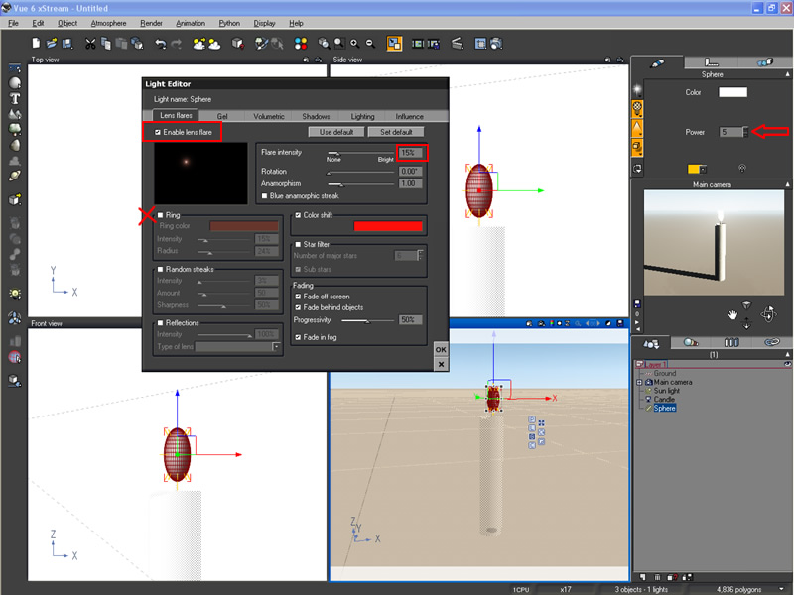Enable the Reflections checkbox

click(x=160, y=323)
